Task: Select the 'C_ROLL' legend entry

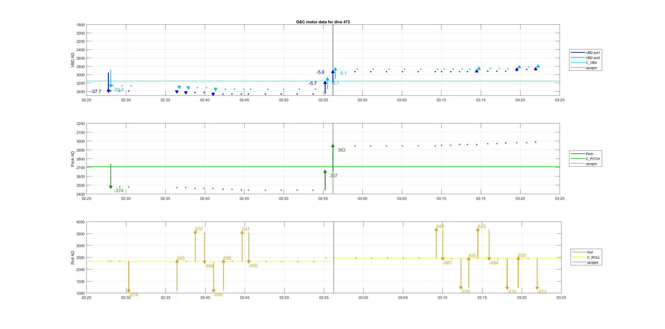Action: click(586, 257)
